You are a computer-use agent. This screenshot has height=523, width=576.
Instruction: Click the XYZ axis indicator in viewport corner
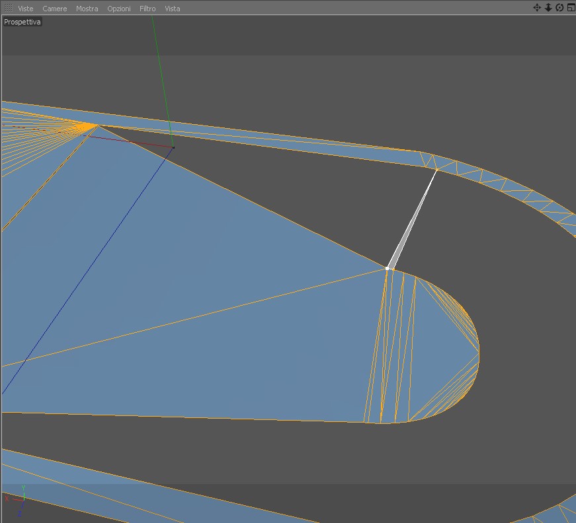click(x=17, y=501)
